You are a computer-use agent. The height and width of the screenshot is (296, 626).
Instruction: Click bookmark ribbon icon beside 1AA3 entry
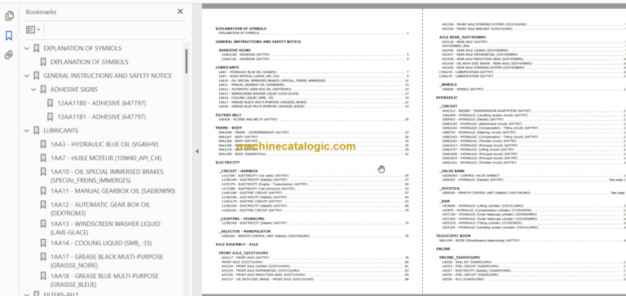click(x=43, y=144)
